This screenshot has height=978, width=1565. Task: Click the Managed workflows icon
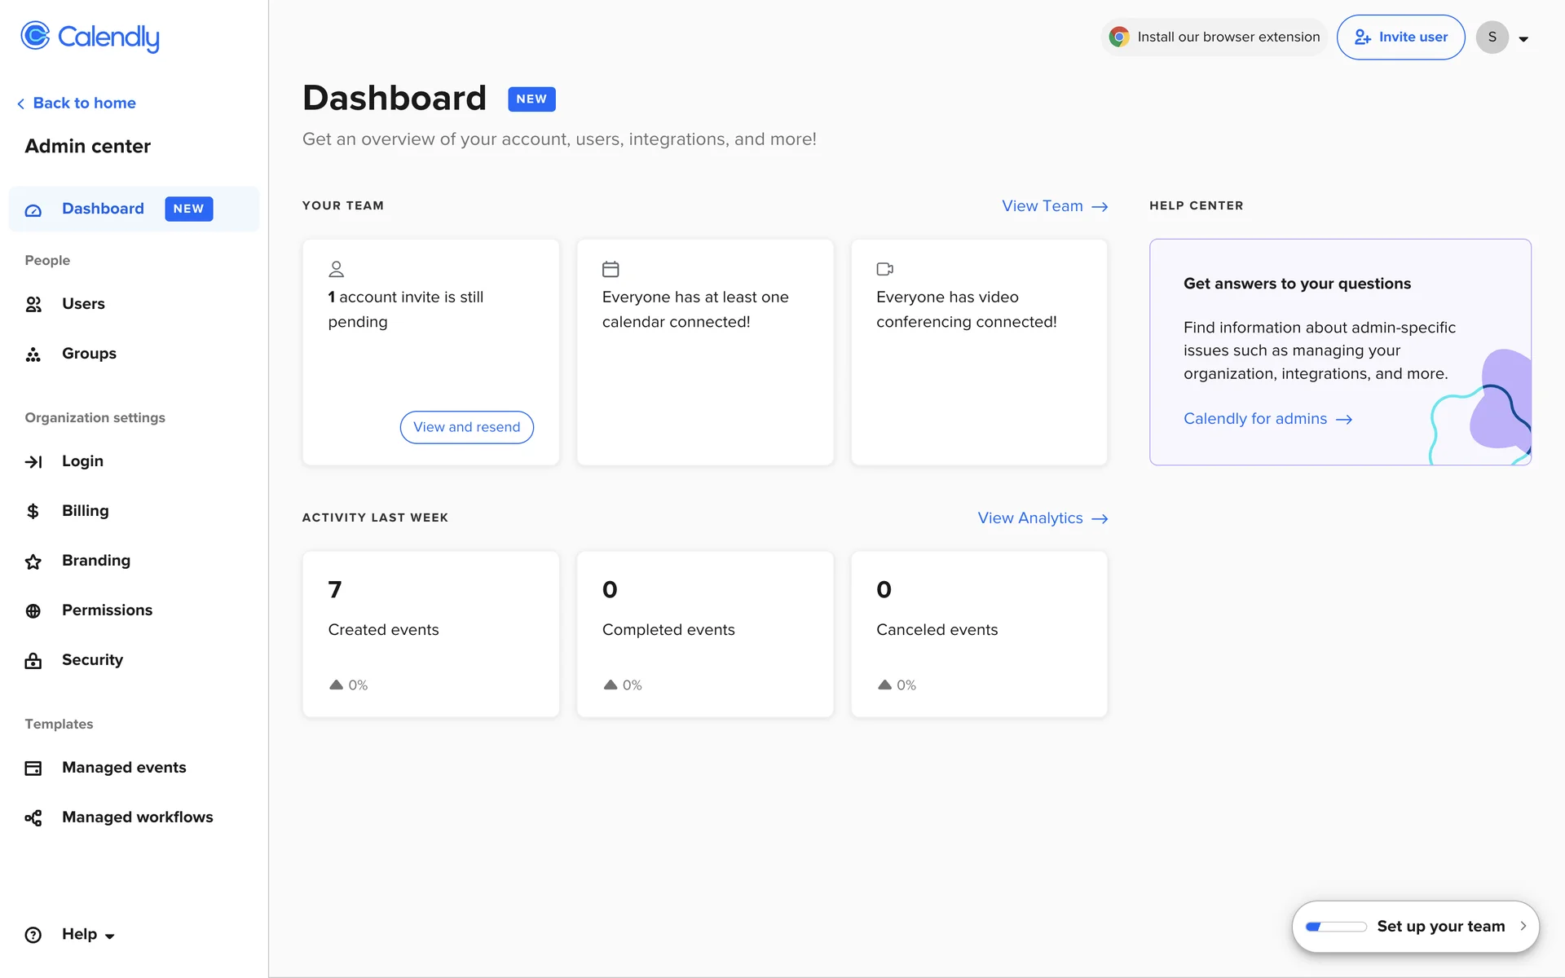coord(33,817)
